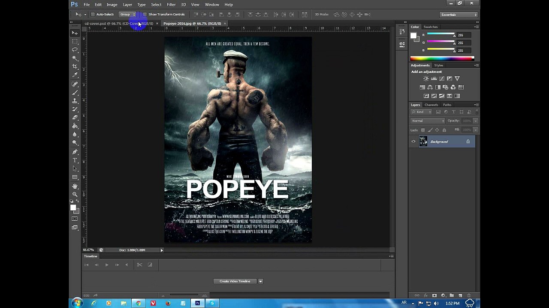Switch to the cd-cover.psd document tab
This screenshot has height=308, width=549.
119,24
